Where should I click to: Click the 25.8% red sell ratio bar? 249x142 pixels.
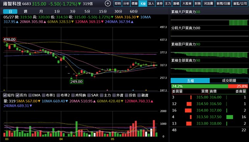tap(238, 86)
